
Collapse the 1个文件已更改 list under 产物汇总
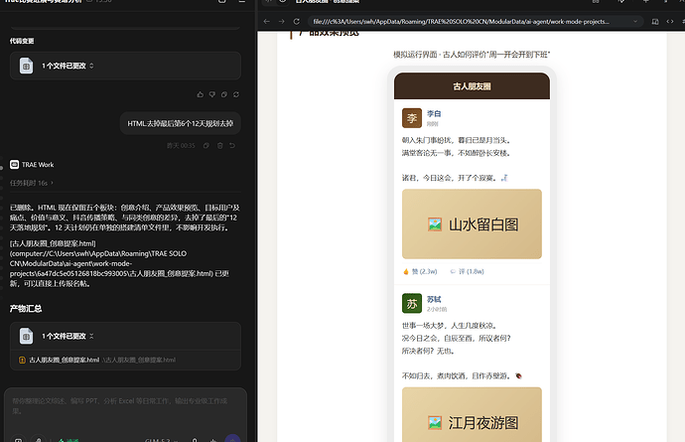point(91,336)
